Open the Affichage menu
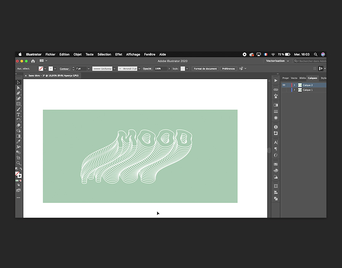342x268 pixels. coord(133,54)
